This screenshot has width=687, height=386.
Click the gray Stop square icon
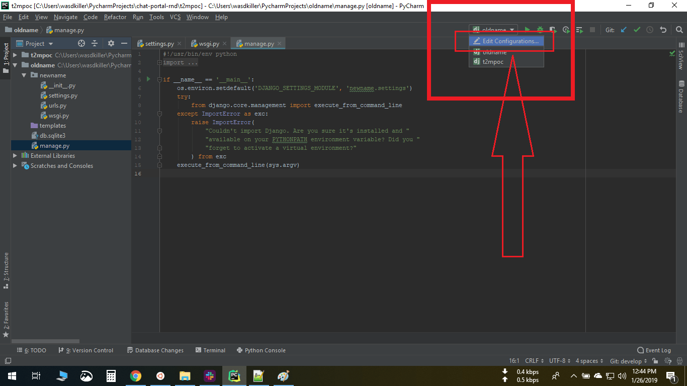pos(592,30)
